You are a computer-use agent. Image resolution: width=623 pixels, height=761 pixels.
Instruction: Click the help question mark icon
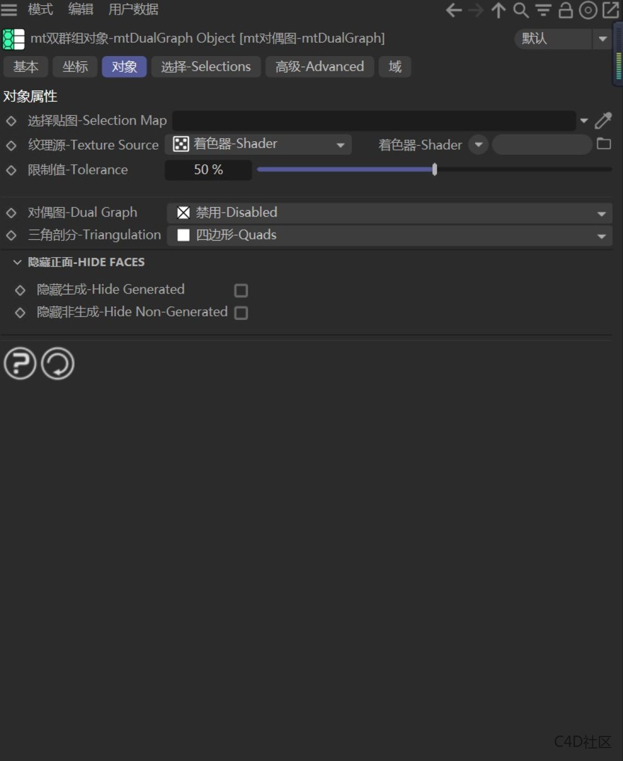[x=20, y=364]
